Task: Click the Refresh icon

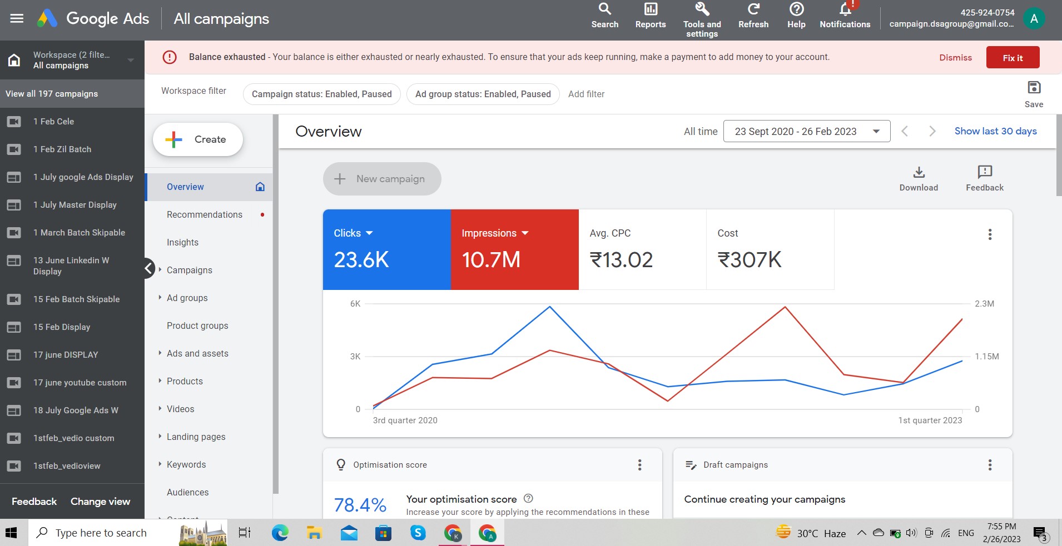Action: pyautogui.click(x=753, y=16)
